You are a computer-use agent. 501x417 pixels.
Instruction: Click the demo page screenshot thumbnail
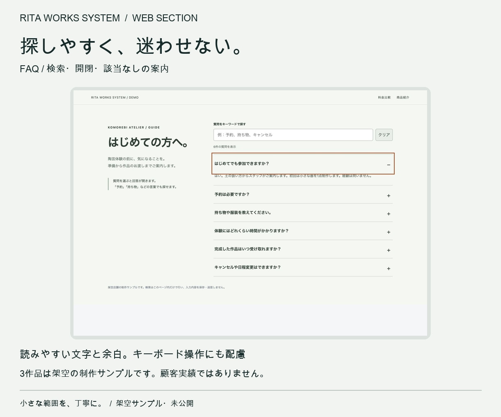250,213
